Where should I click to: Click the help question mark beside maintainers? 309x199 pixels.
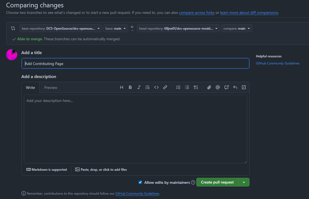(x=193, y=182)
